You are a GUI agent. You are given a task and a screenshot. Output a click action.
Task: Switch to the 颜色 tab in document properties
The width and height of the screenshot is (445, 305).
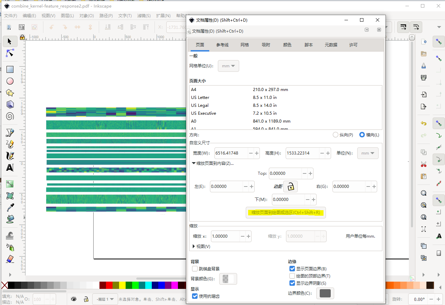pos(287,45)
